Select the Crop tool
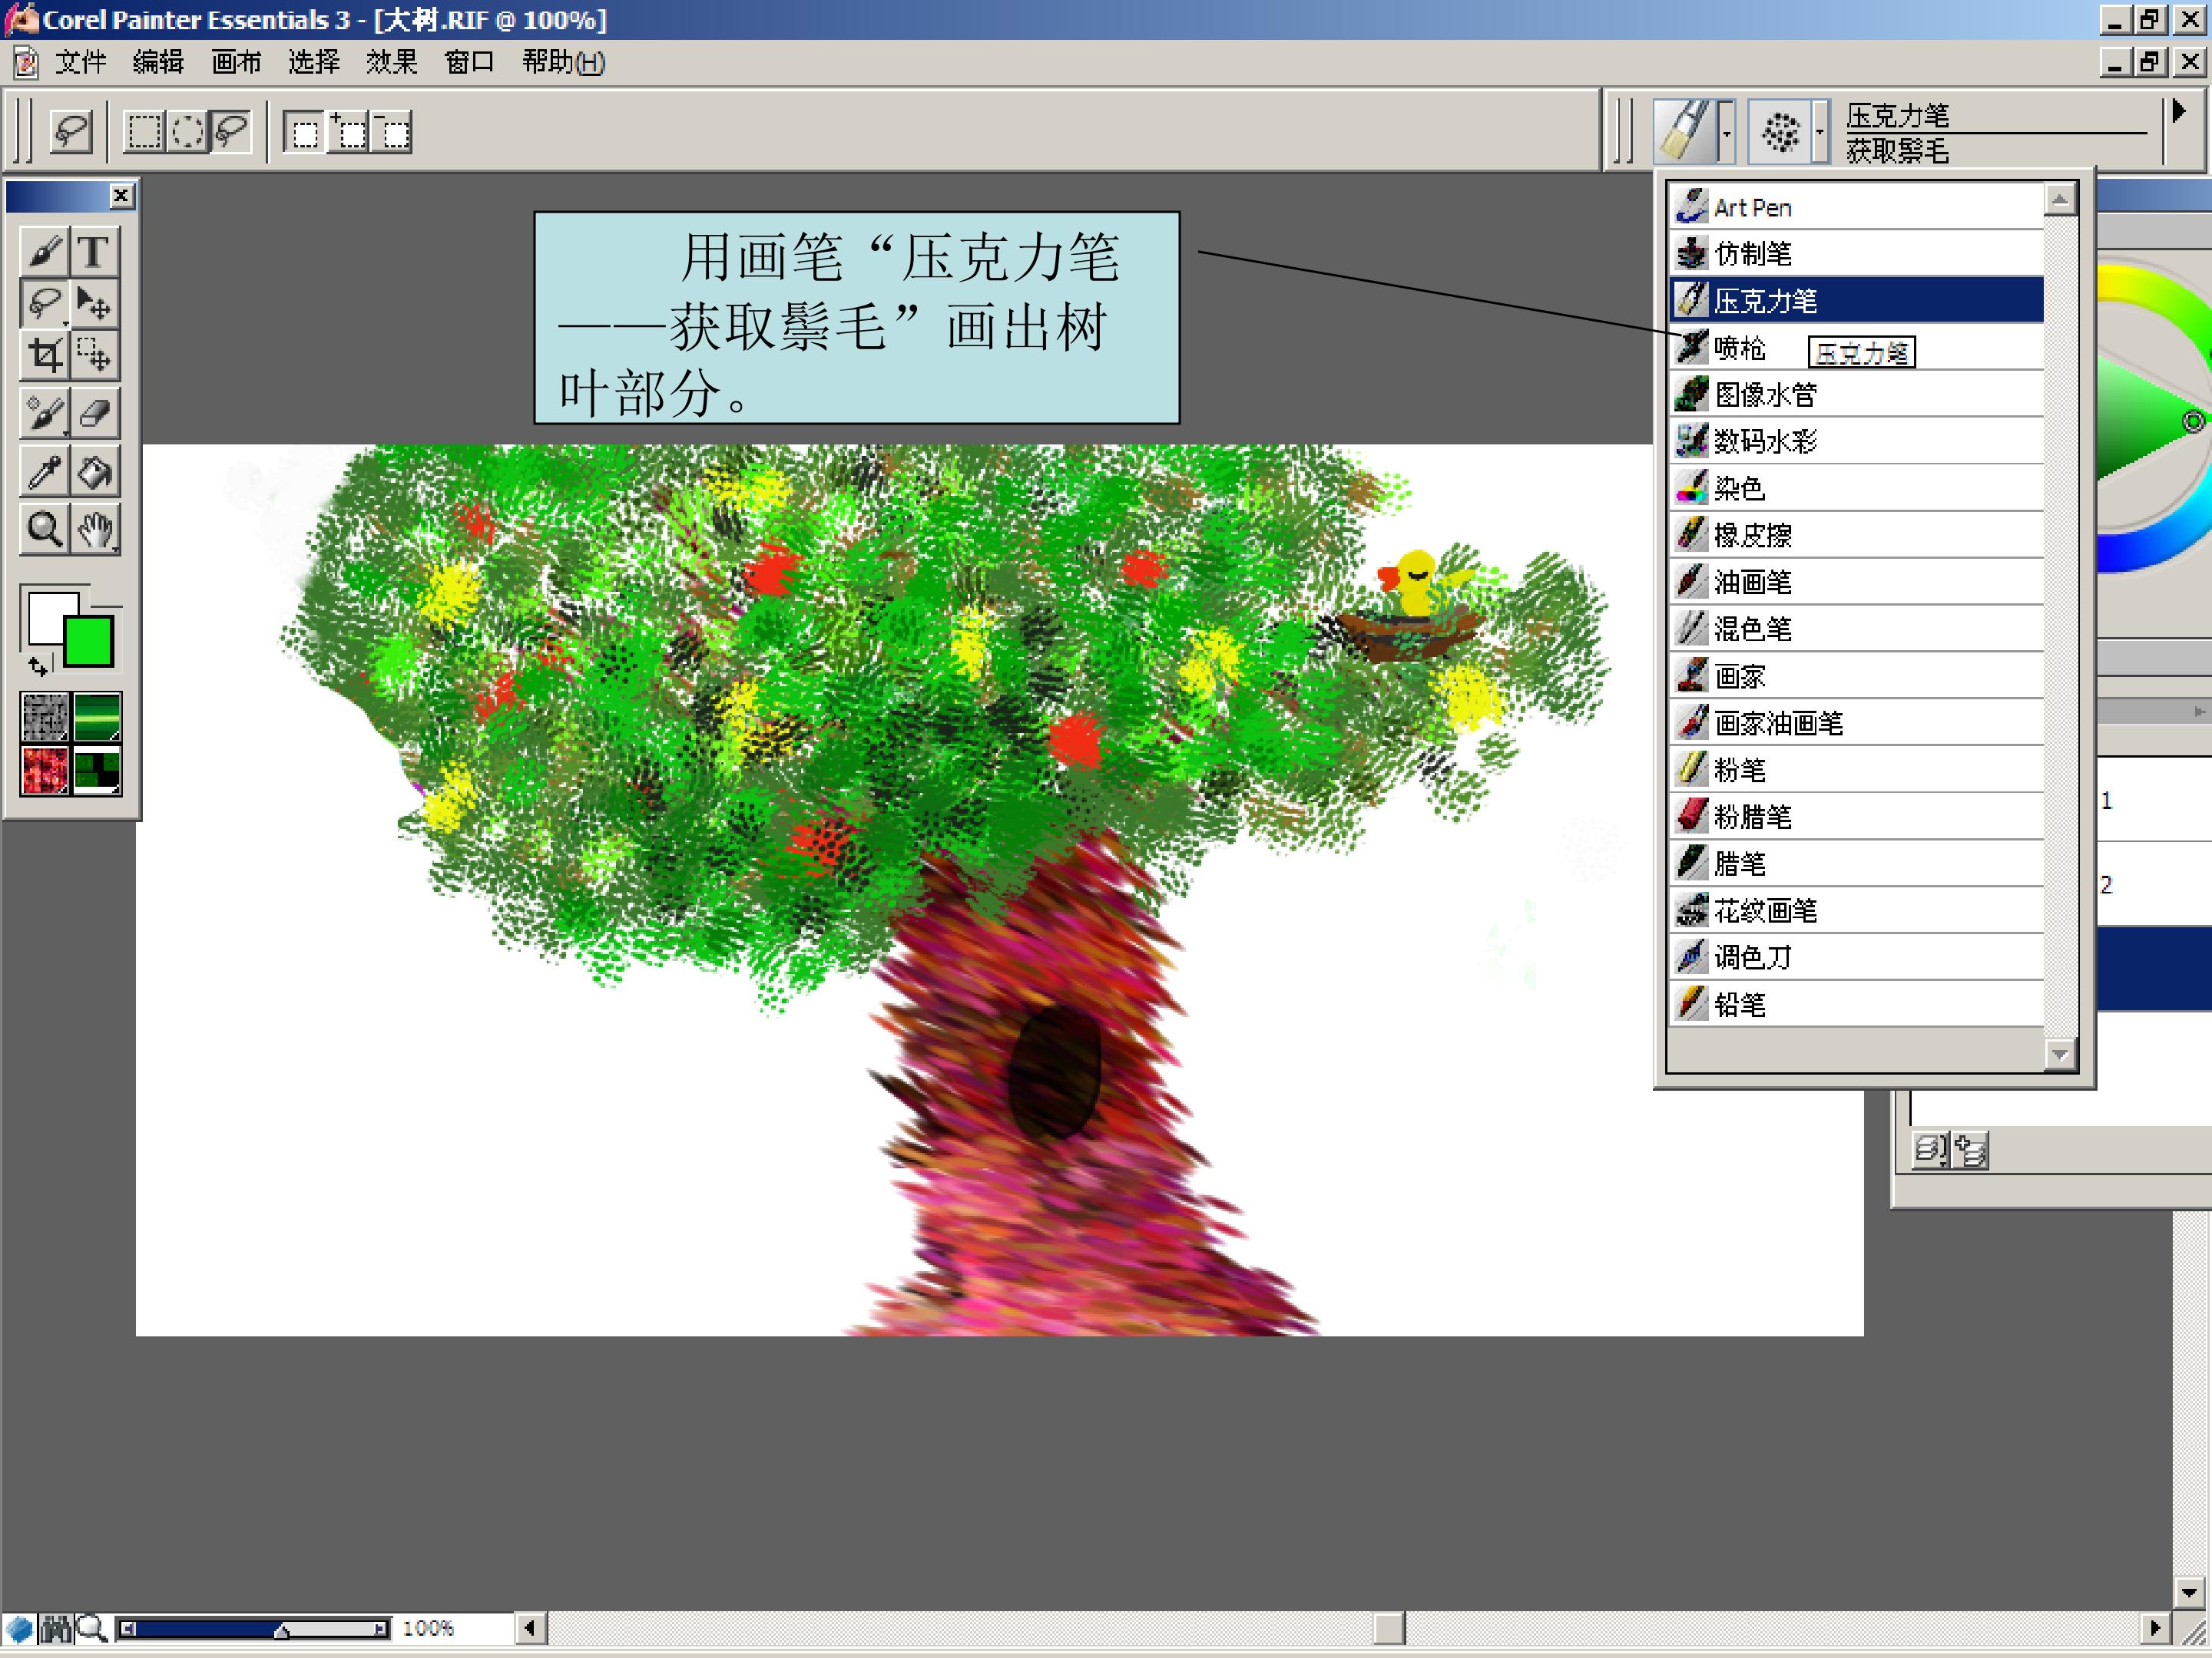The image size is (2212, 1658). click(44, 355)
